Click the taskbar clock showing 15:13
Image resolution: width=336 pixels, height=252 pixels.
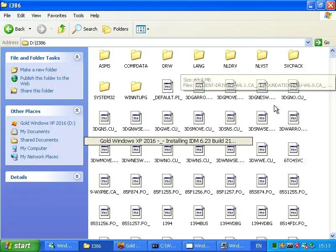click(x=324, y=246)
